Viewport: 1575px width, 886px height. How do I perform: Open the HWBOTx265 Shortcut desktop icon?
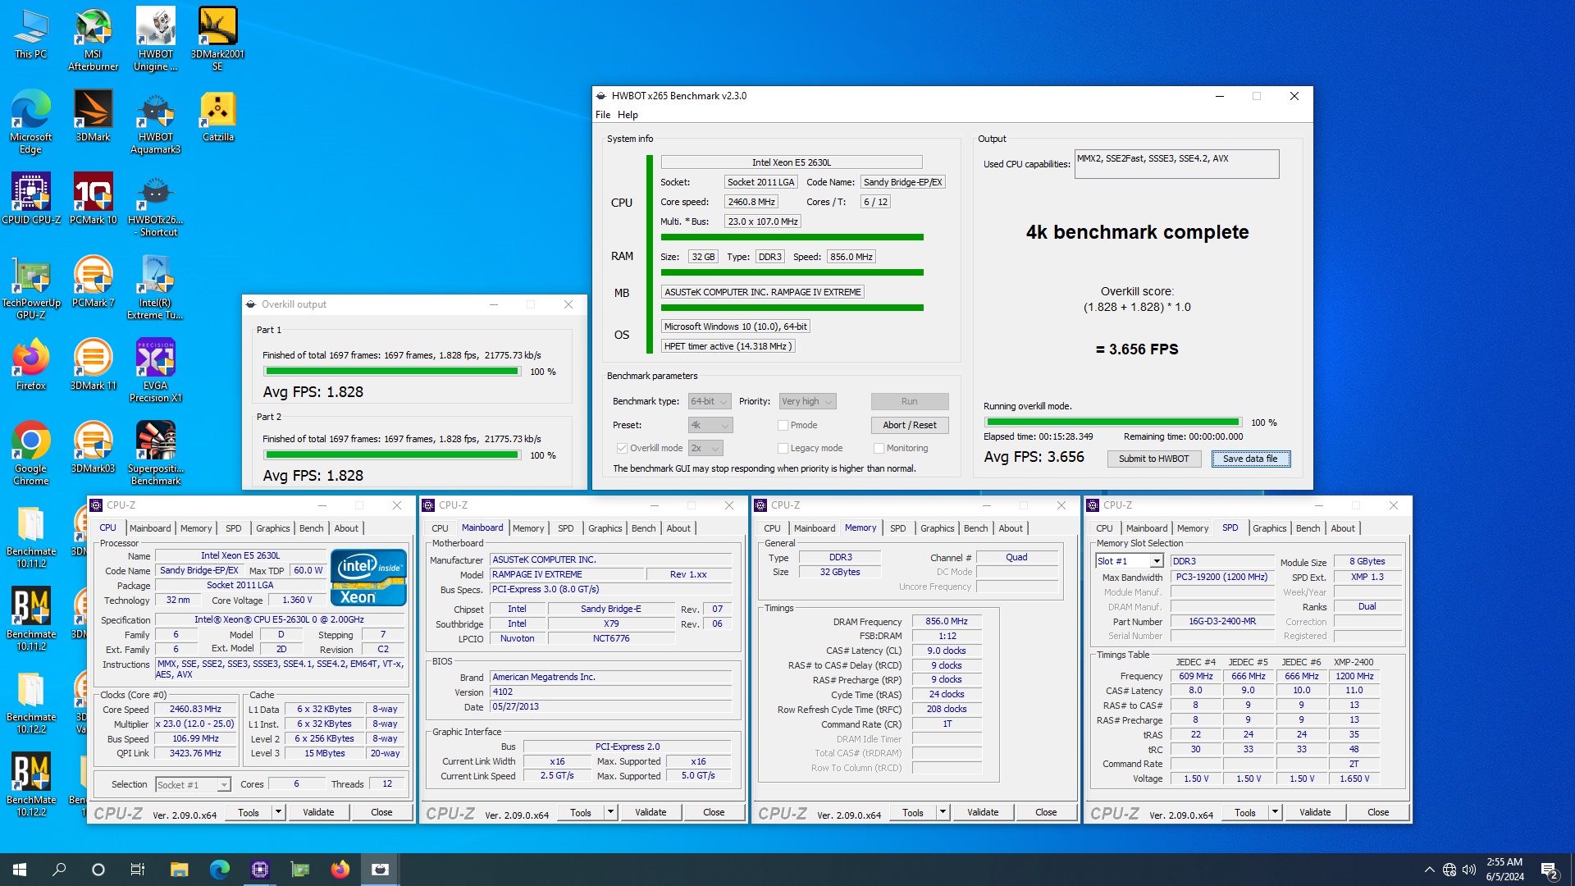point(155,205)
